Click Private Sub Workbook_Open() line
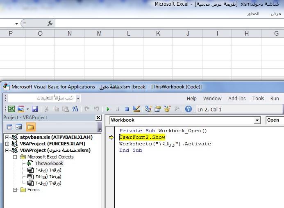Viewport: 284px width, 208px height. coord(163,131)
